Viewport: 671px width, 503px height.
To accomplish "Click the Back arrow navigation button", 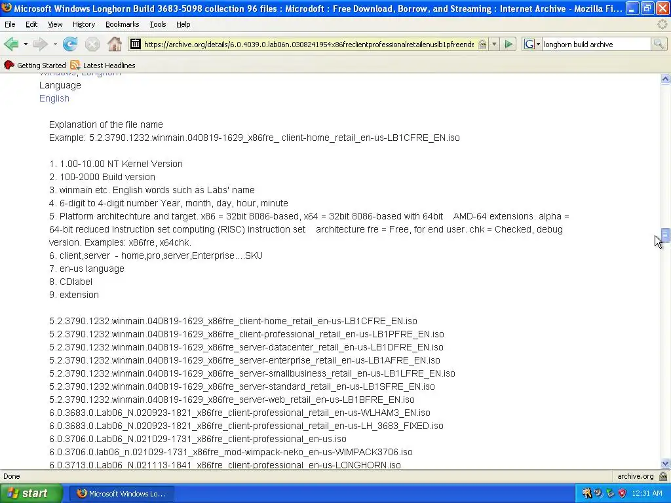I will click(11, 44).
